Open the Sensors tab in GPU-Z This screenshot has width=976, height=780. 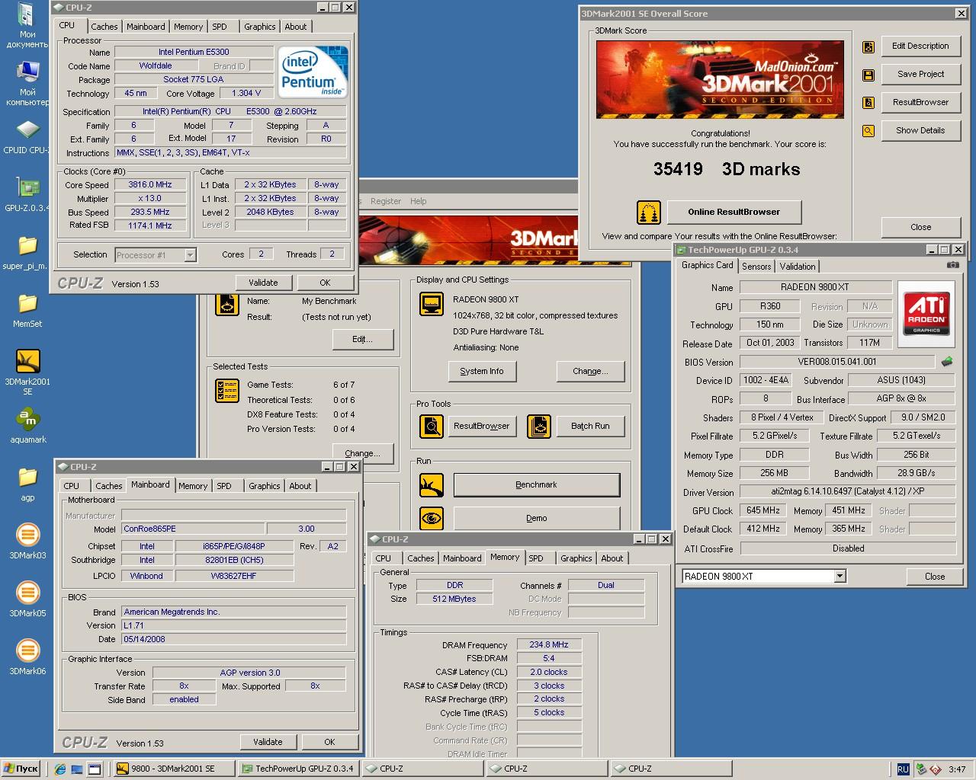pyautogui.click(x=756, y=267)
